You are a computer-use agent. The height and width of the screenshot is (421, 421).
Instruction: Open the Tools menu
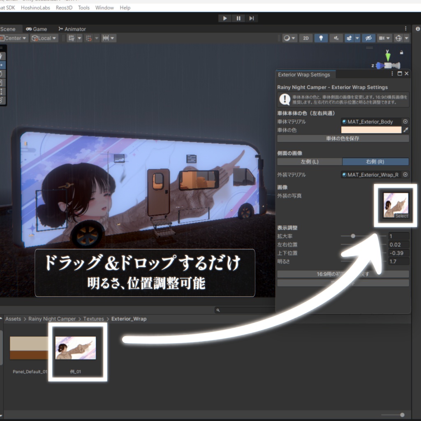84,8
